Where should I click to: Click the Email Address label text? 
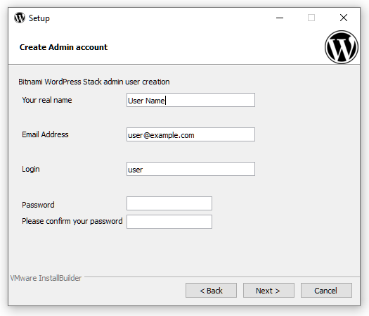pos(45,134)
